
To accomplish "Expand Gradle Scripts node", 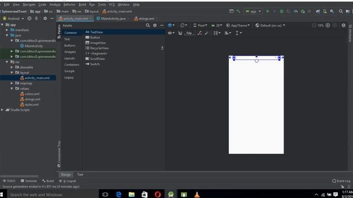I will [x=2, y=110].
